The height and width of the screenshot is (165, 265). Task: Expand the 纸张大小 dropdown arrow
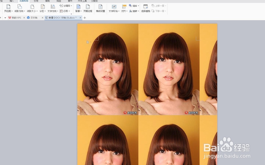point(37,11)
